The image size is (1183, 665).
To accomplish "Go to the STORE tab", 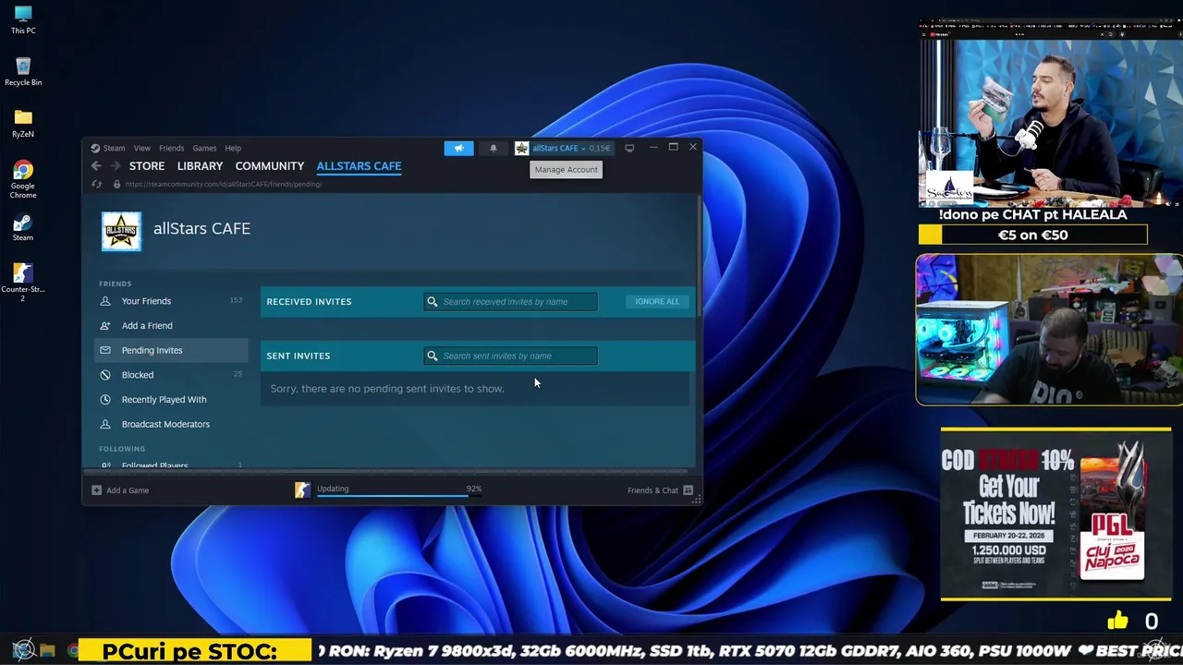I will coord(147,166).
